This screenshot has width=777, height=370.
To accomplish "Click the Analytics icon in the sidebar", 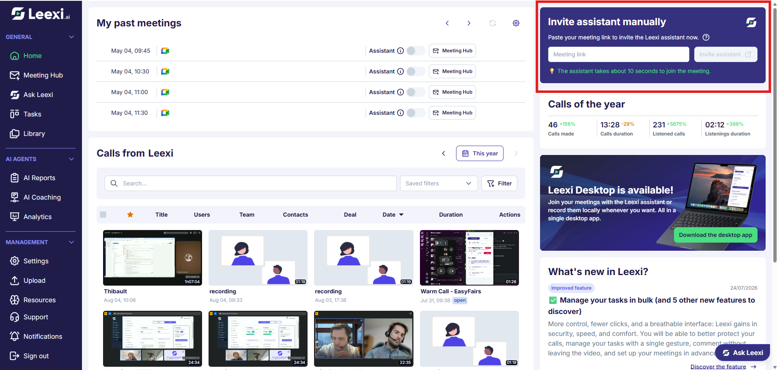I will coord(15,217).
